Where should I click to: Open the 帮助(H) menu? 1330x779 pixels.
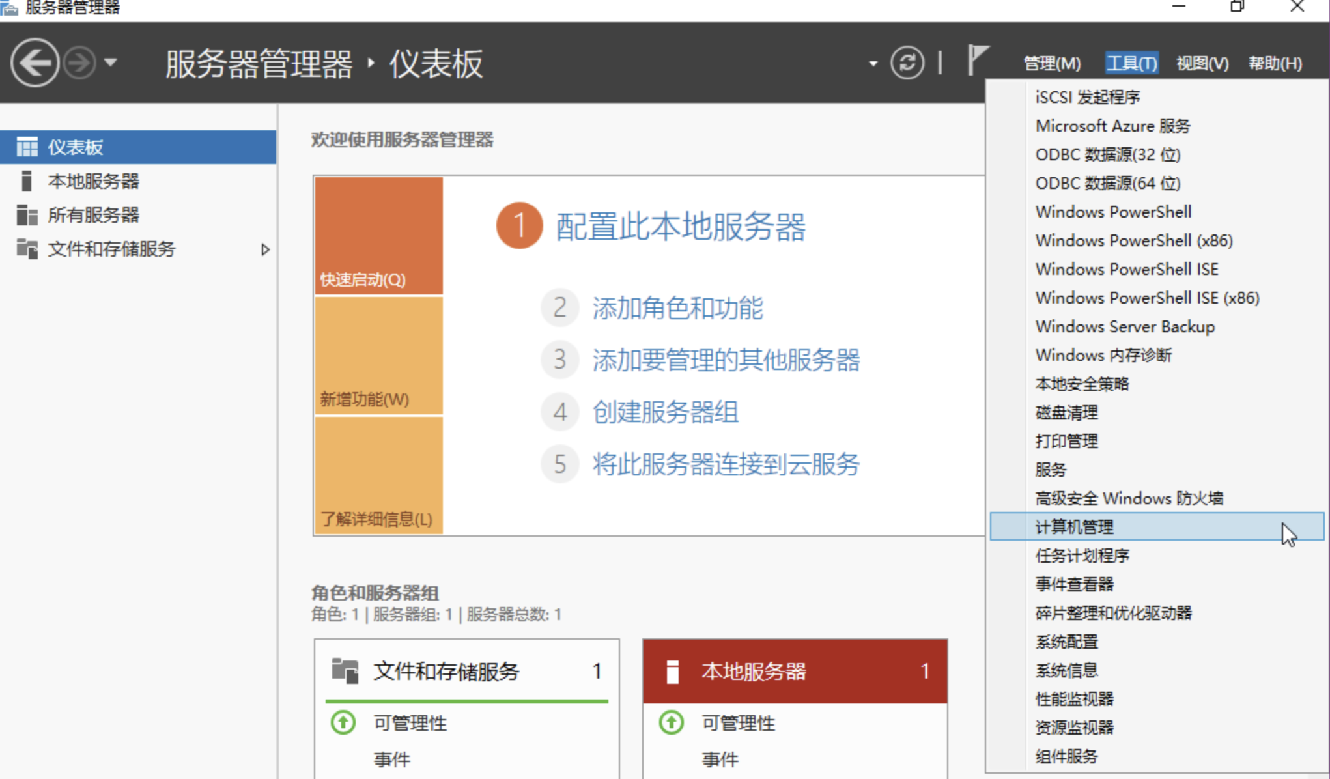(x=1275, y=63)
